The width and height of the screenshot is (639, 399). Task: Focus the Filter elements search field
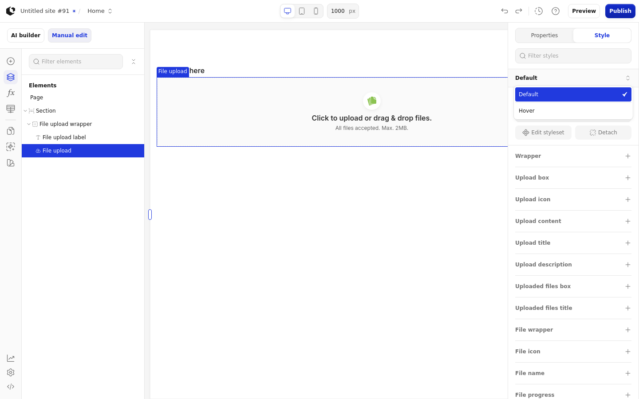click(76, 62)
